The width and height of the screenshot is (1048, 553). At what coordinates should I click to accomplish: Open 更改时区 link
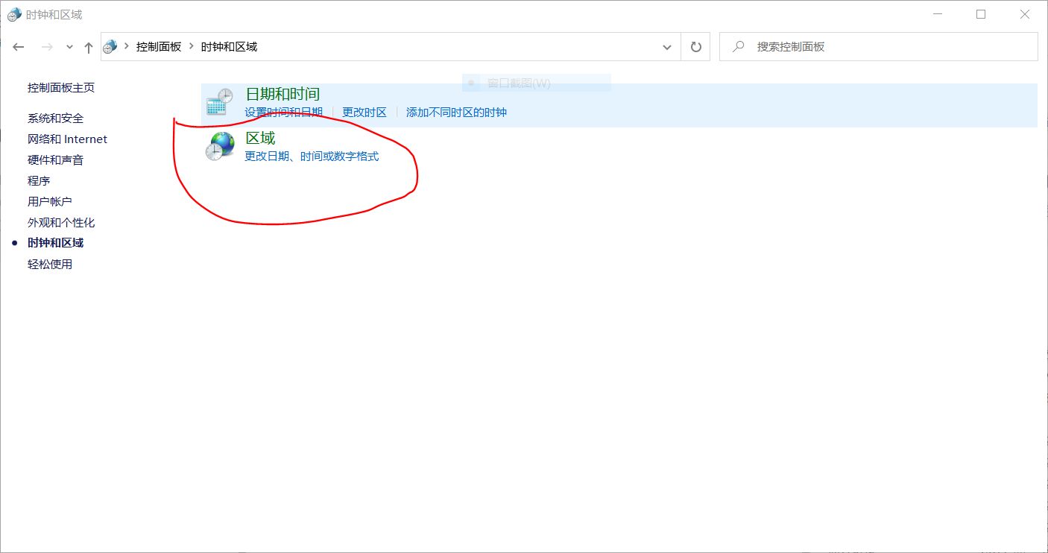pos(364,113)
